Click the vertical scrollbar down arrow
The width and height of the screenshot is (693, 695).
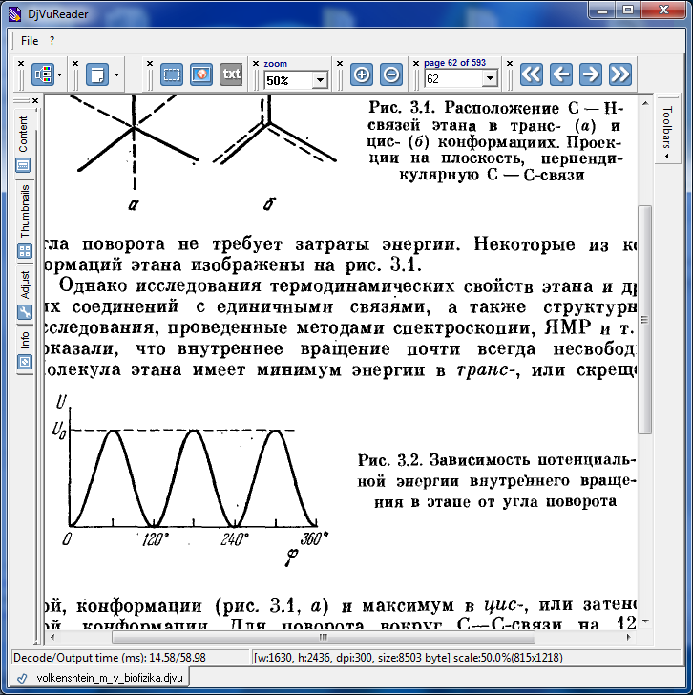point(645,621)
